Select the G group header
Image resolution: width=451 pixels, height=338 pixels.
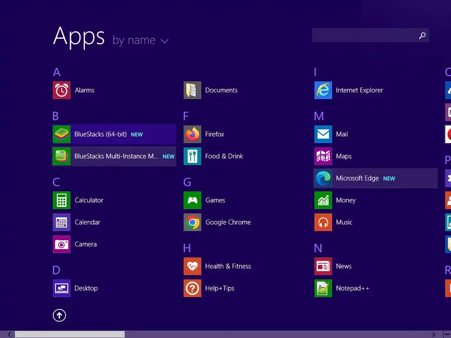click(x=187, y=182)
